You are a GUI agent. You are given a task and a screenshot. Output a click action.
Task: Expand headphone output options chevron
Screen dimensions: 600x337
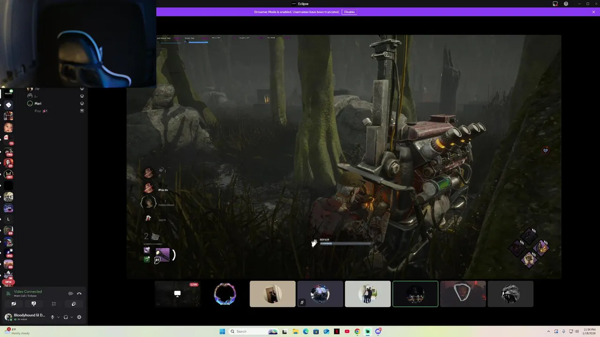point(71,317)
